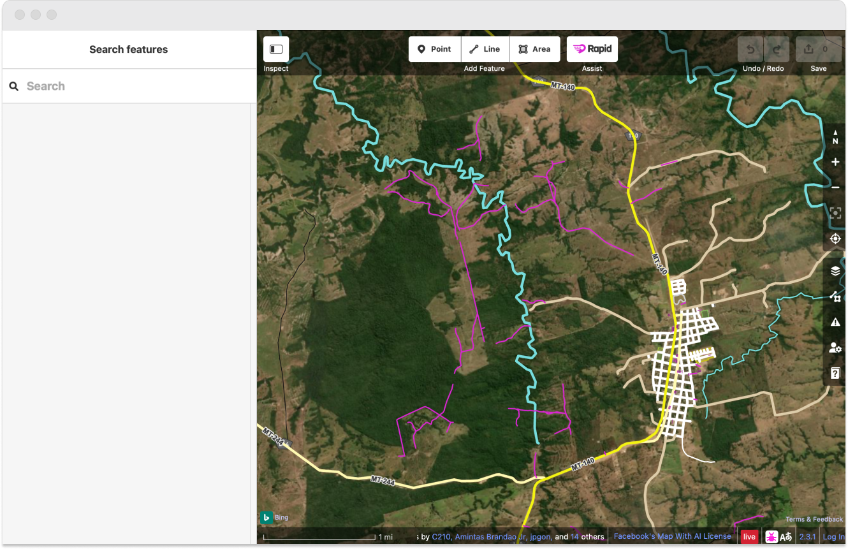Viewport: 848px width, 549px height.
Task: Expand the background layers panel
Action: pyautogui.click(x=835, y=271)
